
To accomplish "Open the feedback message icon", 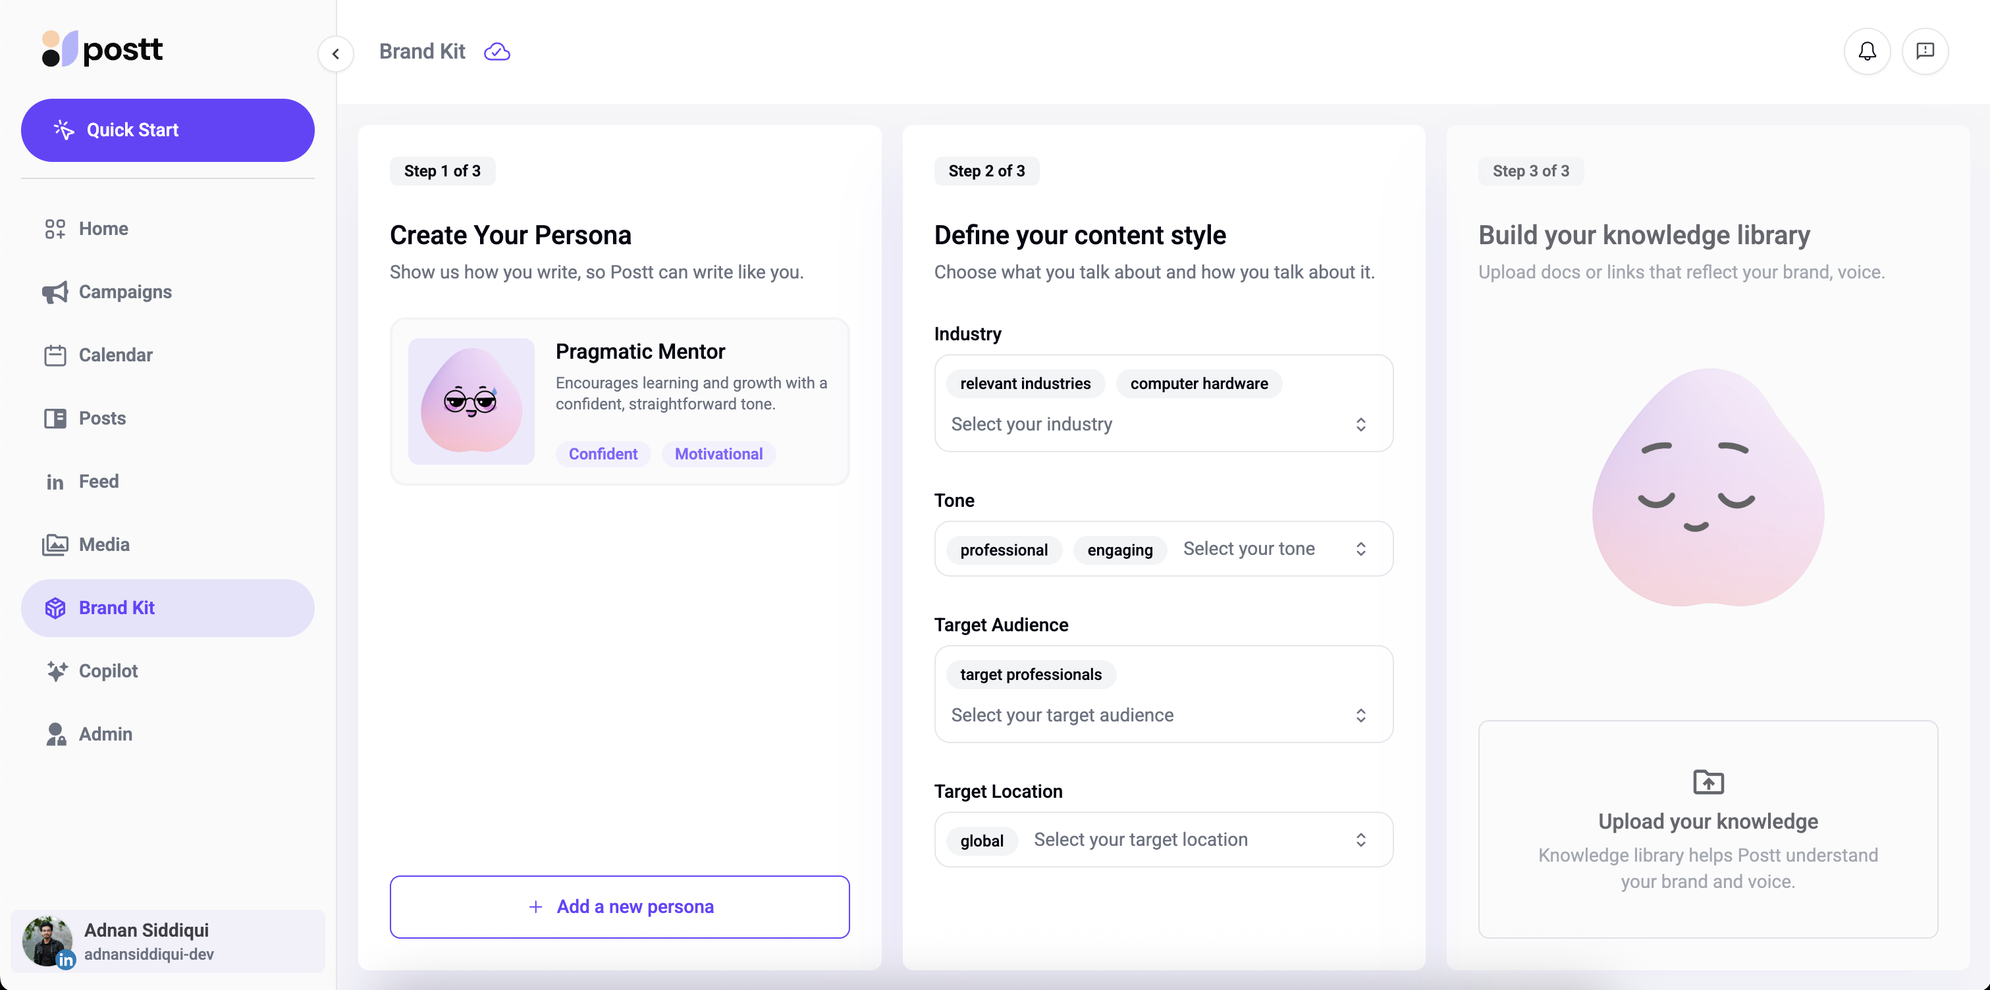I will click(x=1924, y=51).
